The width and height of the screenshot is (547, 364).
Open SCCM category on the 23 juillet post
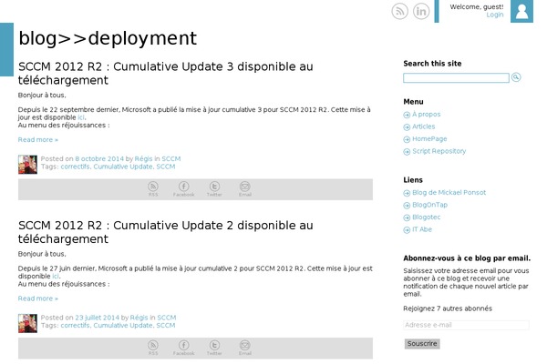click(x=167, y=318)
